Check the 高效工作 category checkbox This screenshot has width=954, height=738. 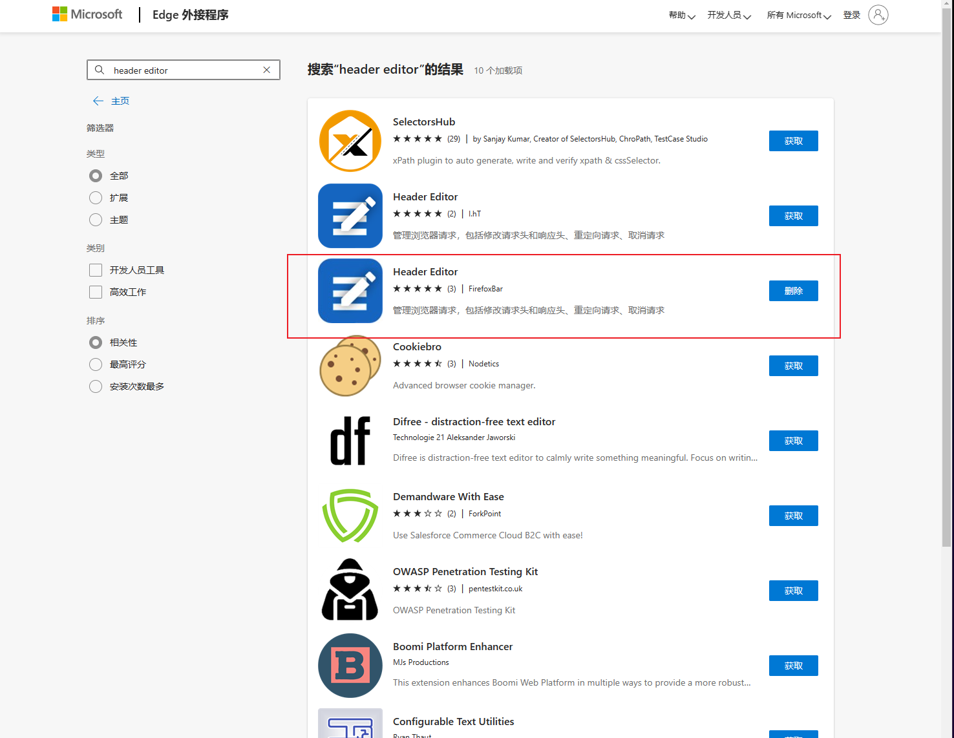pyautogui.click(x=96, y=292)
